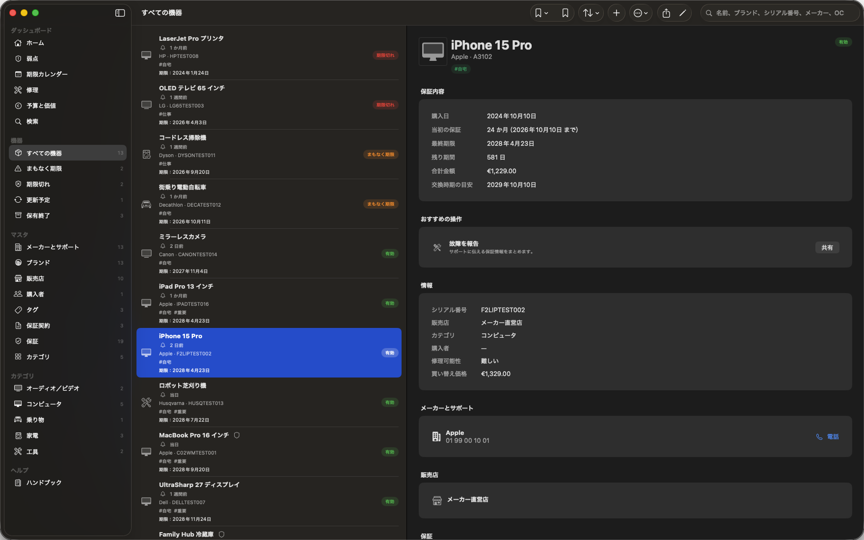864x540 pixels.
Task: Toggle the sidebar visibility button
Action: pos(120,13)
